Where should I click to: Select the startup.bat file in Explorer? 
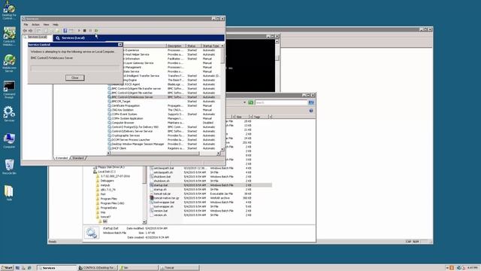click(210, 185)
